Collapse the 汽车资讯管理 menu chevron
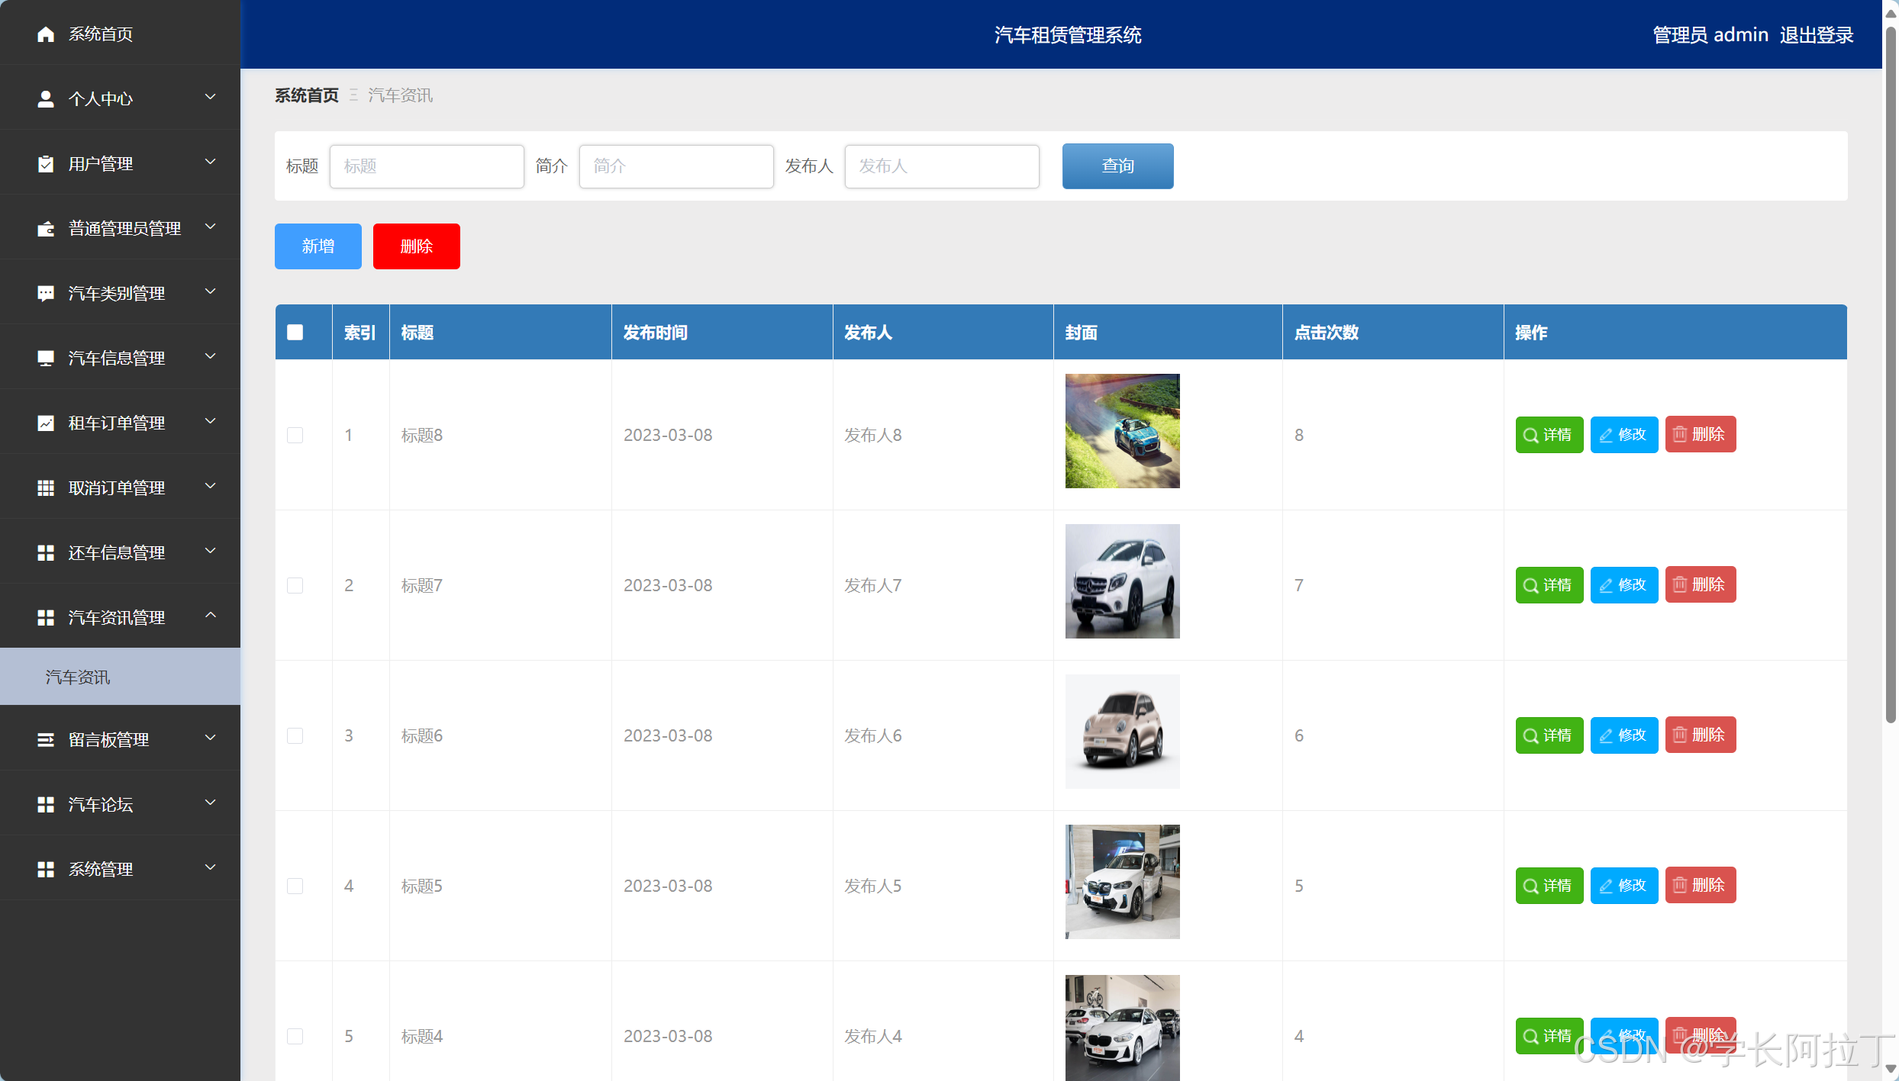The width and height of the screenshot is (1899, 1081). click(x=211, y=616)
